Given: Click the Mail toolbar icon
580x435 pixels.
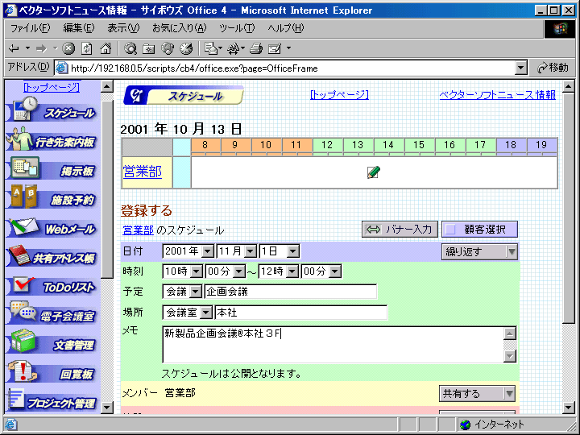Looking at the screenshot, I should (x=211, y=48).
